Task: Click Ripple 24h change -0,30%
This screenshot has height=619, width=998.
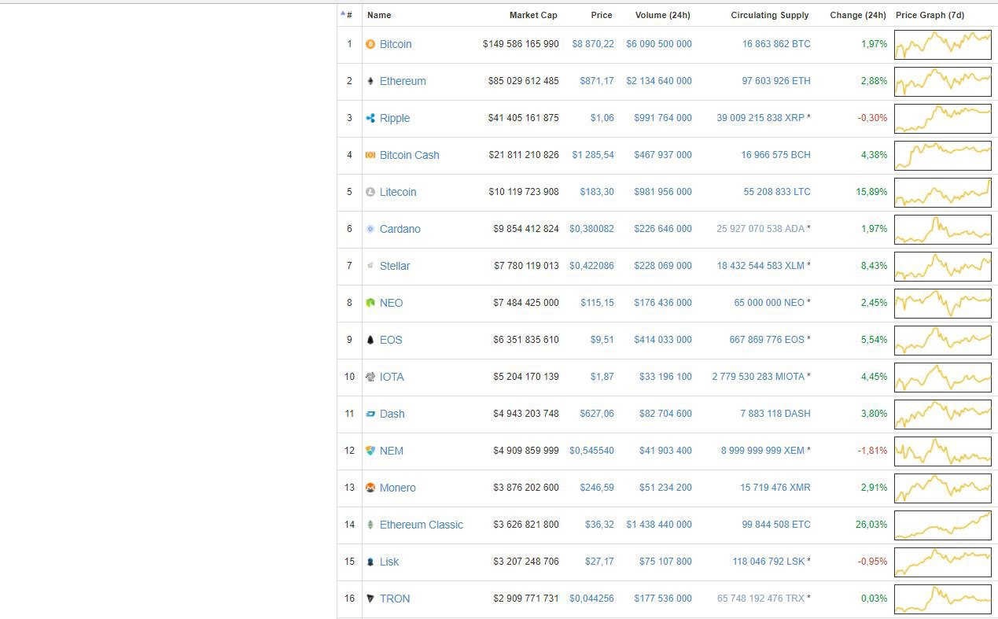Action: tap(872, 118)
